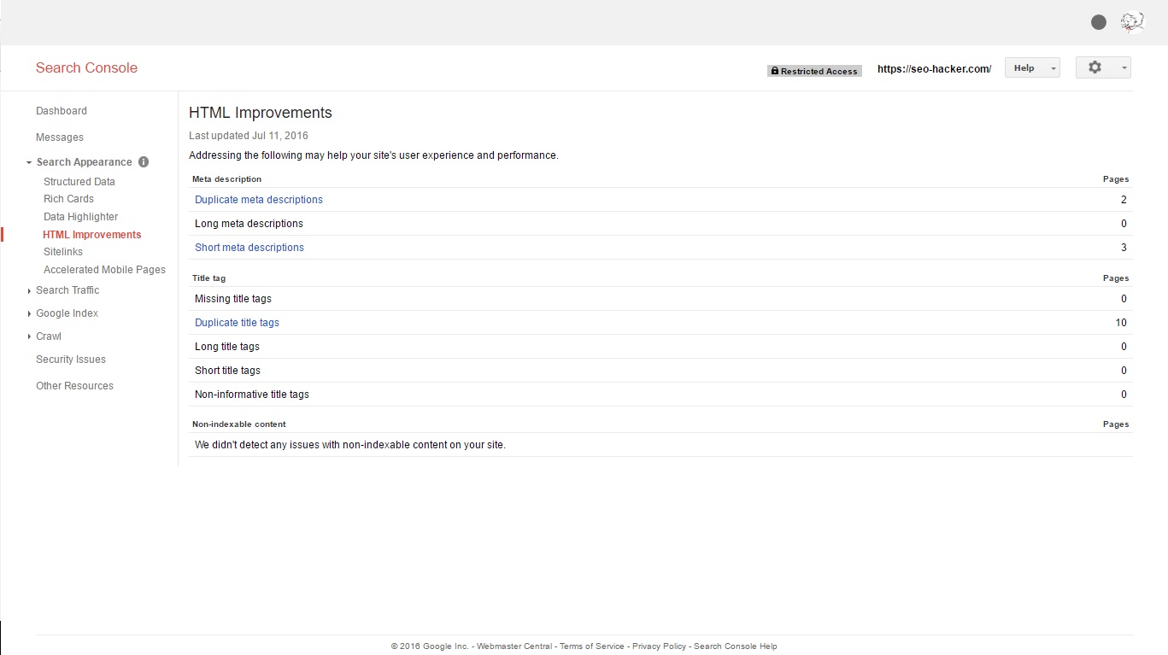Expand the Crawl section

tap(49, 336)
